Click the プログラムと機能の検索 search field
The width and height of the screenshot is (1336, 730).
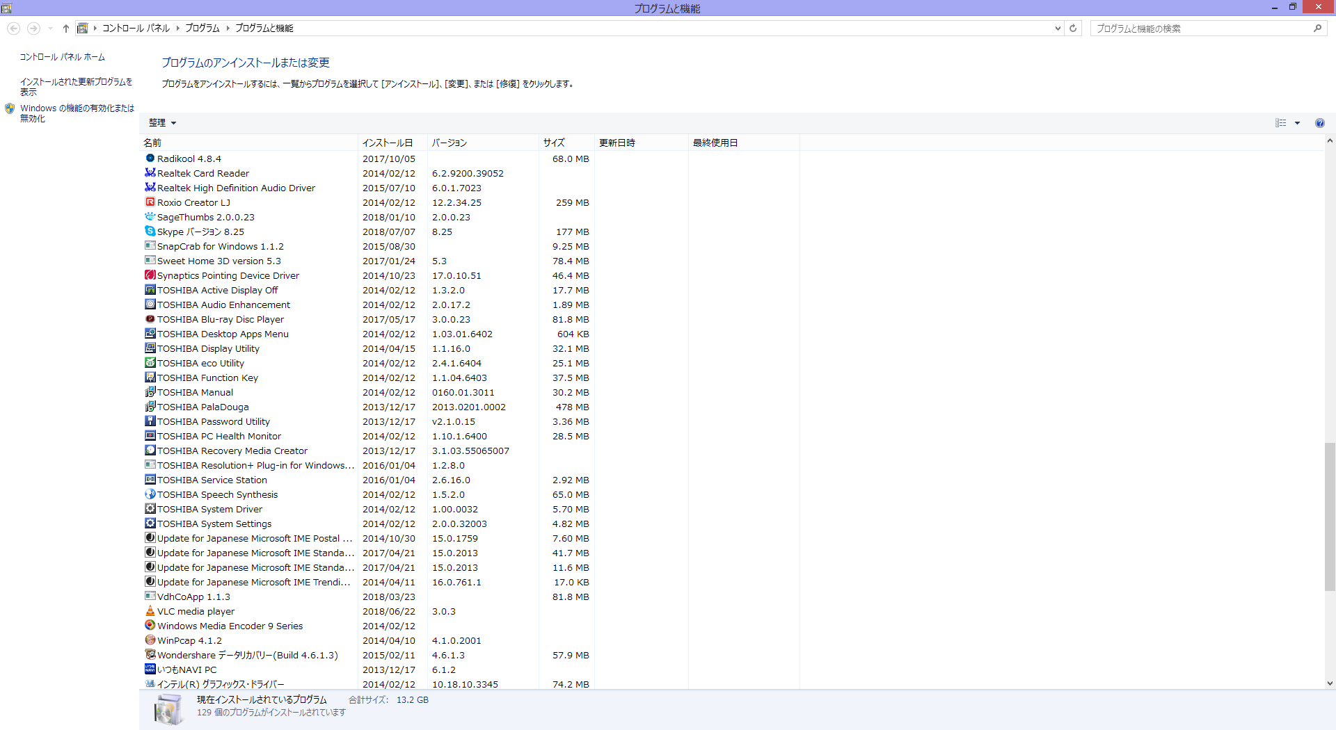[x=1202, y=29]
